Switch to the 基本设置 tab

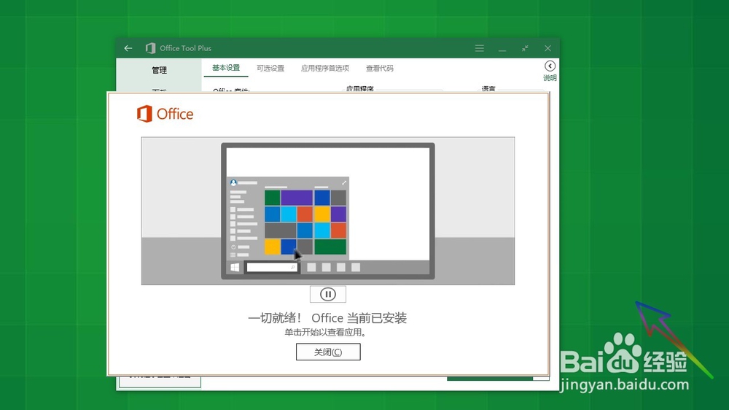tap(226, 68)
